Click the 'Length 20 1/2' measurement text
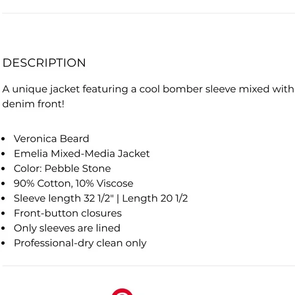Image resolution: width=295 pixels, height=295 pixels. tap(155, 198)
